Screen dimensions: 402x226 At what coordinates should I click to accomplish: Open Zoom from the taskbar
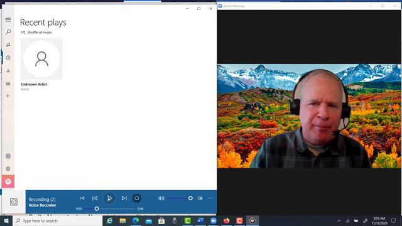coord(214,220)
